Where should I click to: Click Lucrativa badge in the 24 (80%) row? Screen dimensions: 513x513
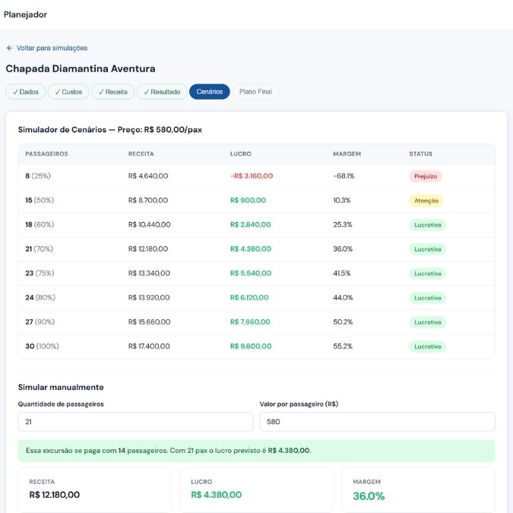pyautogui.click(x=428, y=298)
